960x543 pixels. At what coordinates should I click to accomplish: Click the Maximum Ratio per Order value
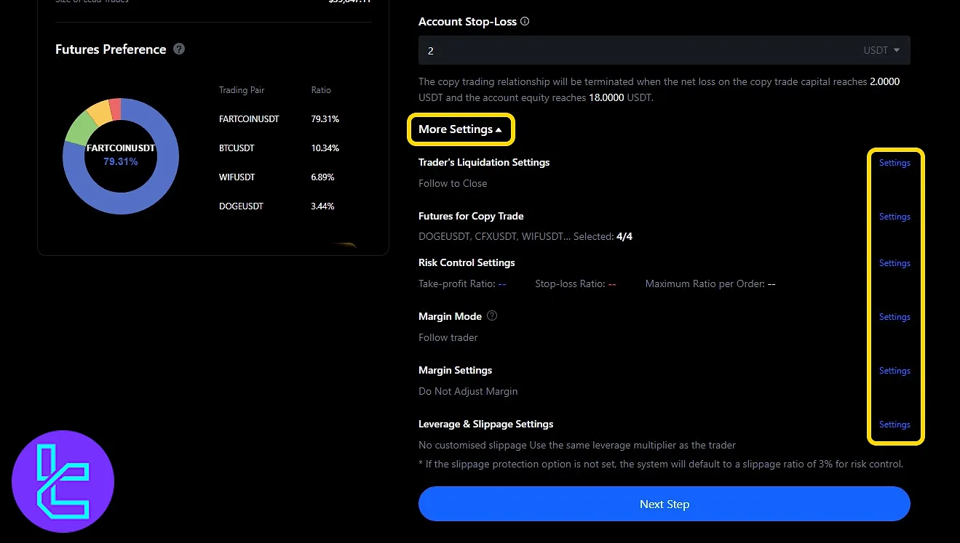[x=771, y=283]
